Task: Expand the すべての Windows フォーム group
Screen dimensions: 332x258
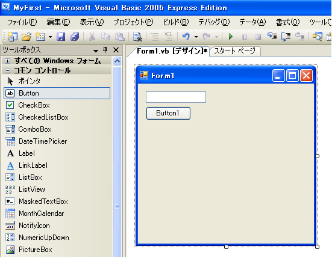Action: tap(7, 61)
